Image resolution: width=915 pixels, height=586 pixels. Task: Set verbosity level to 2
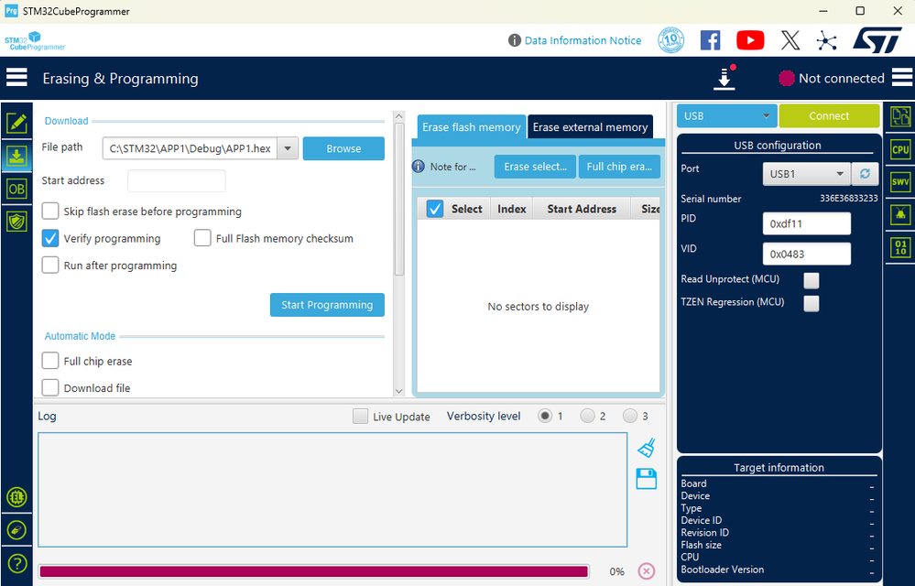[x=587, y=416]
